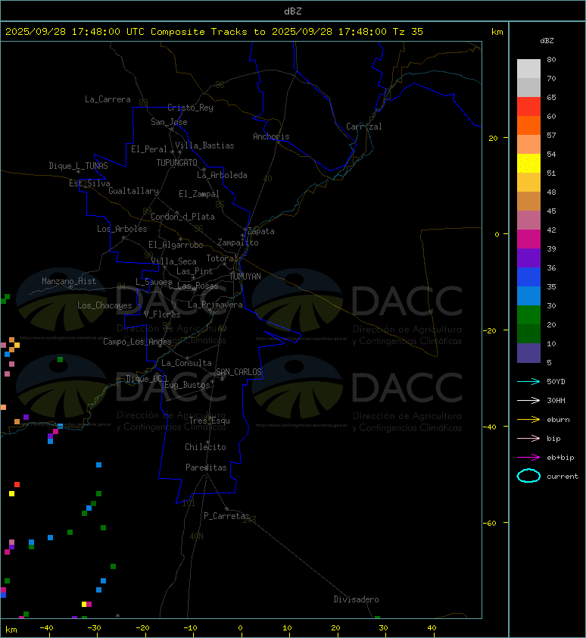Click the TUPUNGATO town label
This screenshot has width=586, height=638.
(x=177, y=163)
